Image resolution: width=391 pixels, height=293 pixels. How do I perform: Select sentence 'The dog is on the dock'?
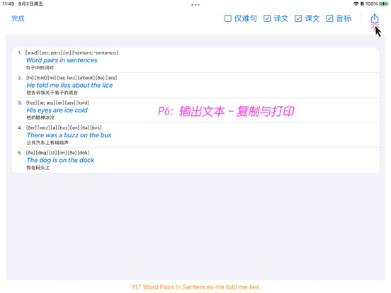[60, 160]
